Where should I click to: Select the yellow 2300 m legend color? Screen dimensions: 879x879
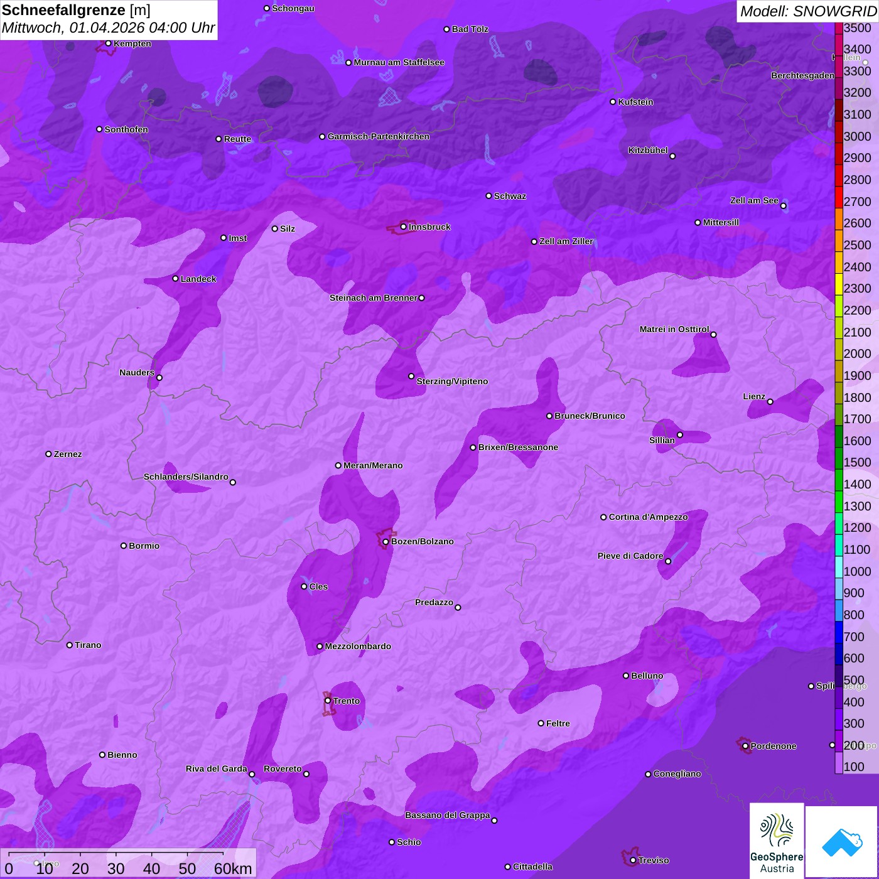tap(839, 284)
